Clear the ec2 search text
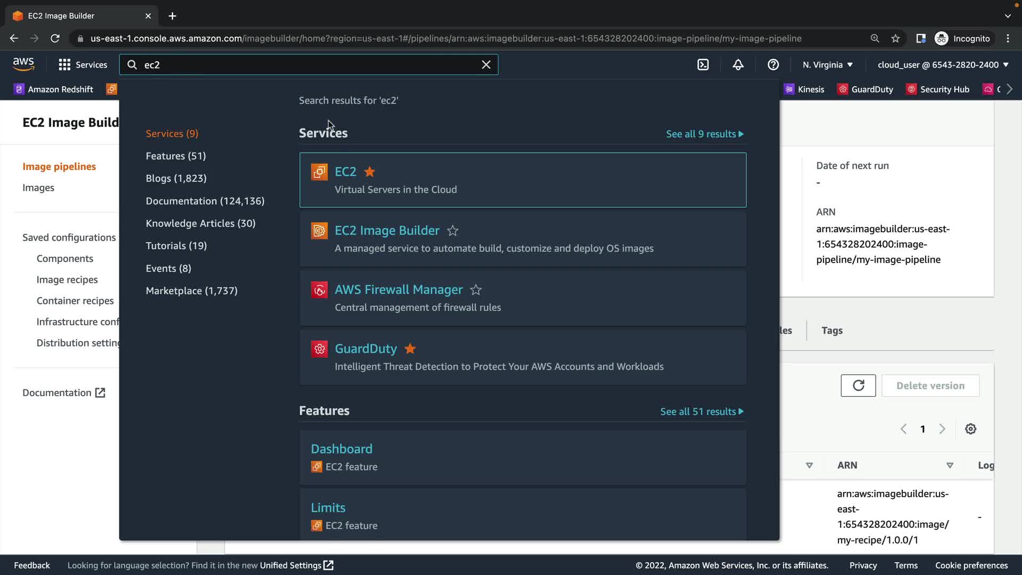The width and height of the screenshot is (1022, 575). (x=486, y=65)
